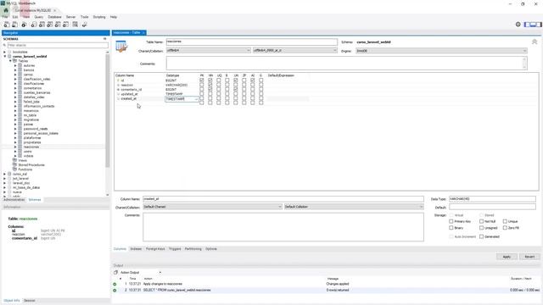Open the object inspector toolbar icon

pyautogui.click(x=24, y=25)
